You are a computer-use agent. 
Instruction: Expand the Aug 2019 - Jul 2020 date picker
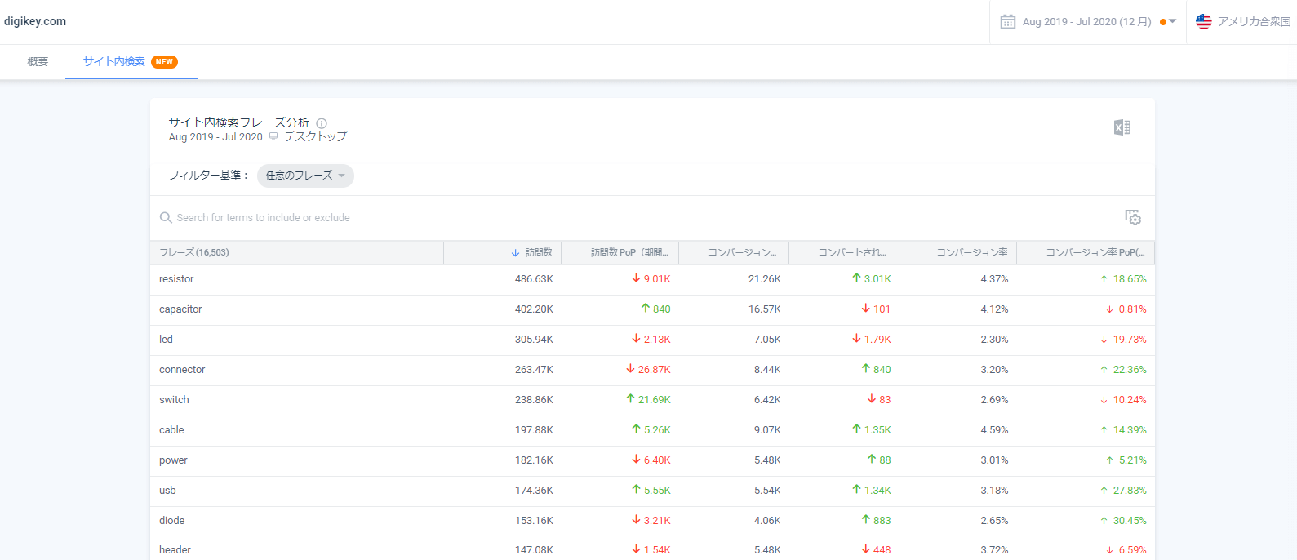coord(1086,22)
